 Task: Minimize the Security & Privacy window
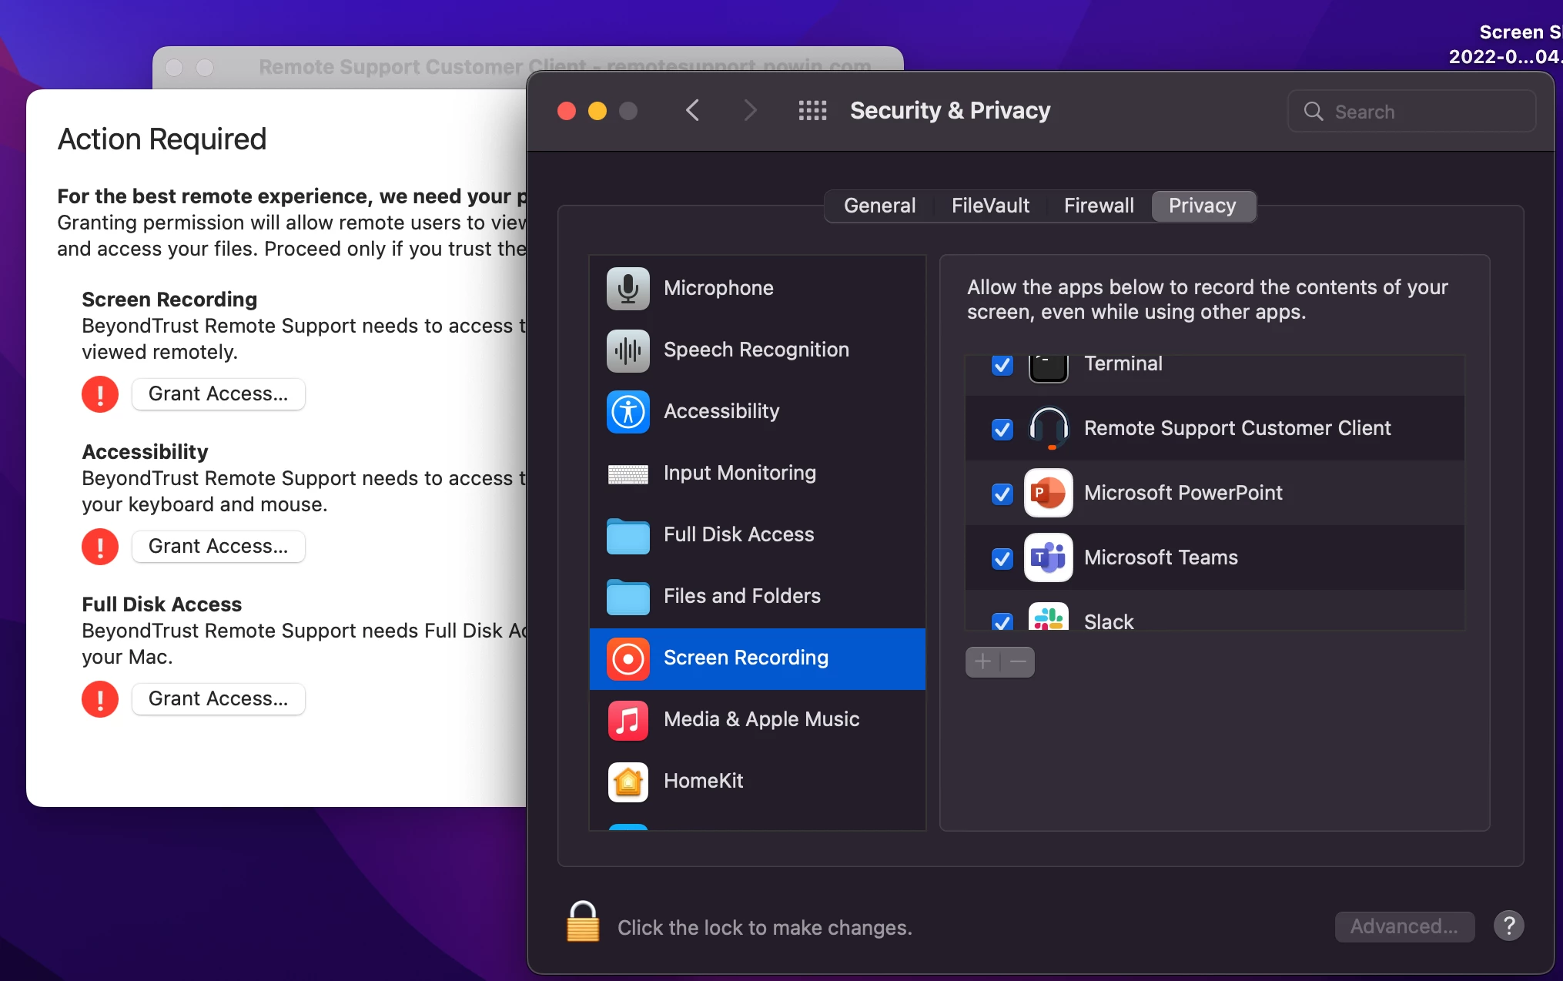(597, 111)
